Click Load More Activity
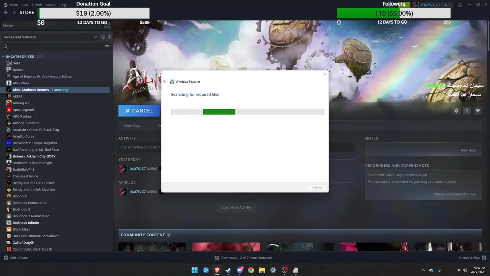 point(236,207)
